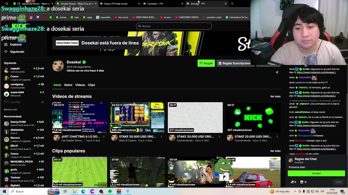The image size is (348, 195).
Task: Open camigaray channel in sidebar
Action: pos(24,86)
